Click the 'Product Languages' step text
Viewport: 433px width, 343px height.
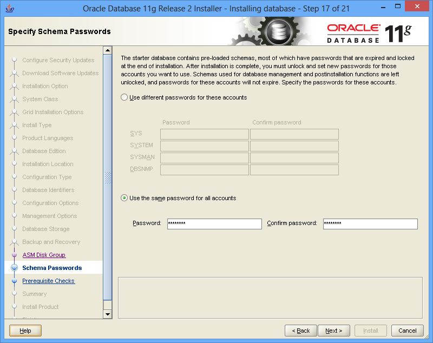(48, 138)
